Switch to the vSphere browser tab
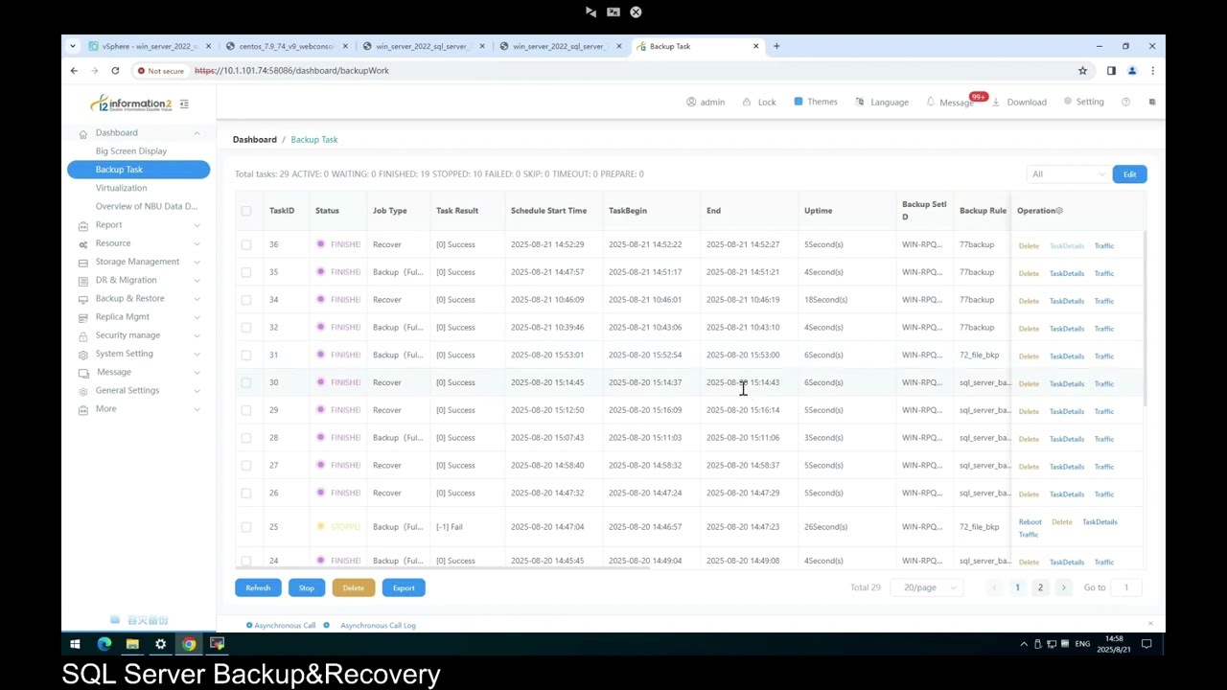 pyautogui.click(x=148, y=46)
